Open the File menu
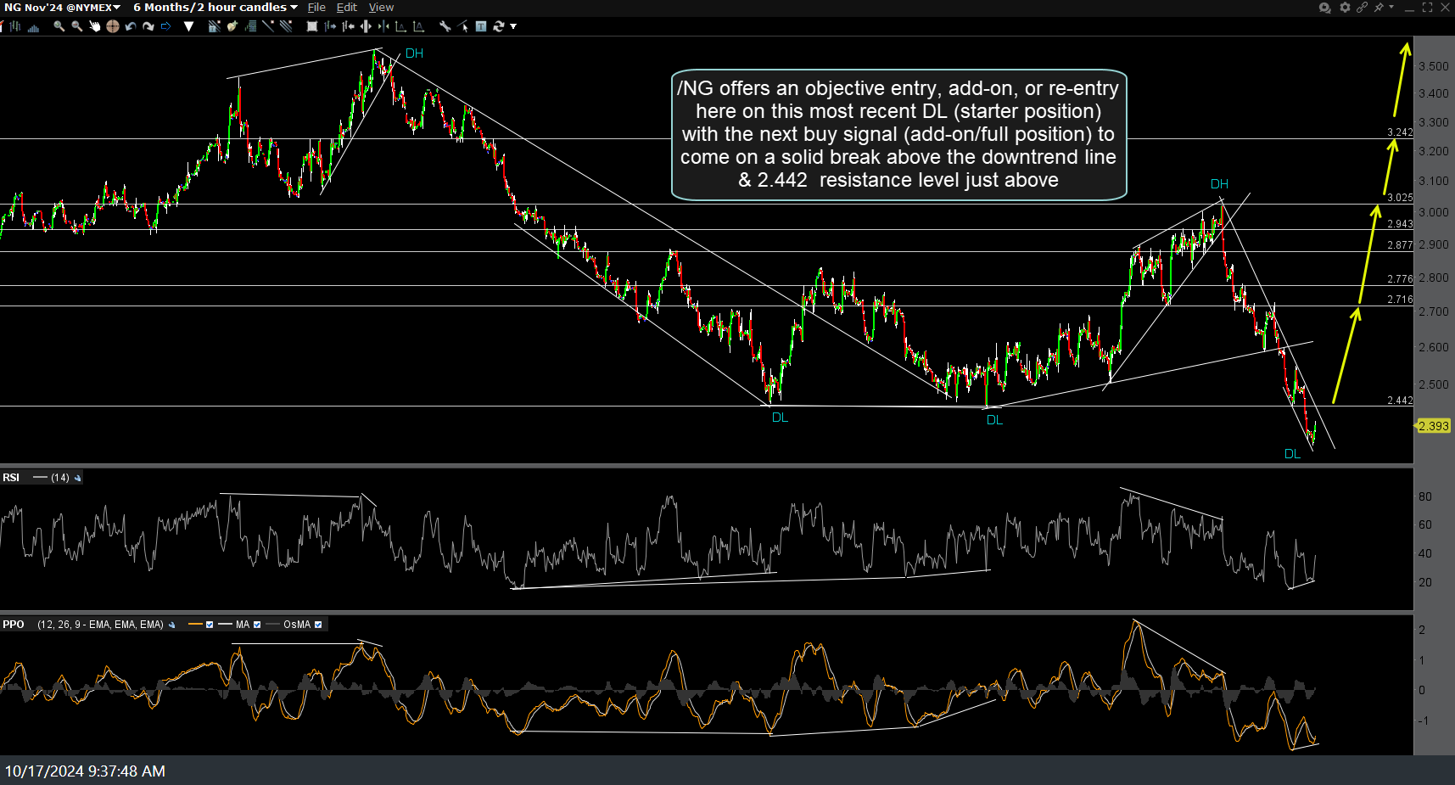This screenshot has height=785, width=1455. pos(316,8)
